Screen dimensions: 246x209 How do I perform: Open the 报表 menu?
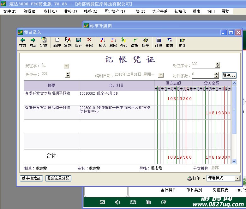click(x=196, y=11)
